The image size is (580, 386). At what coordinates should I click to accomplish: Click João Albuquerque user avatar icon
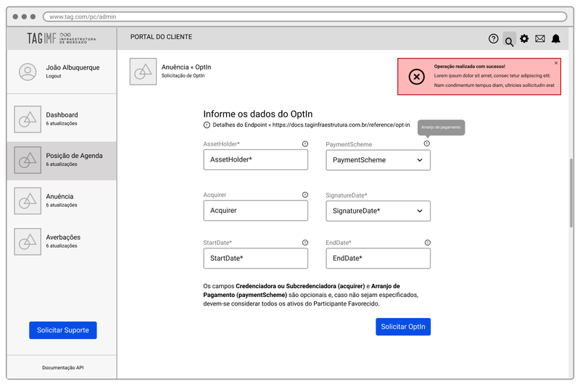(x=28, y=72)
